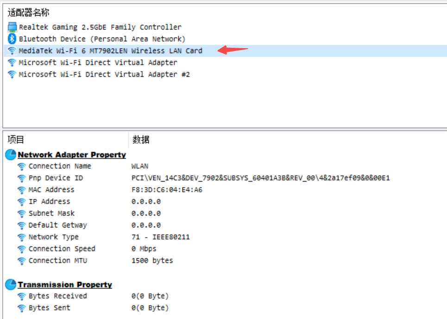Click the Microsoft Wi-Fi Direct Virtual Adapter icon

coord(11,63)
